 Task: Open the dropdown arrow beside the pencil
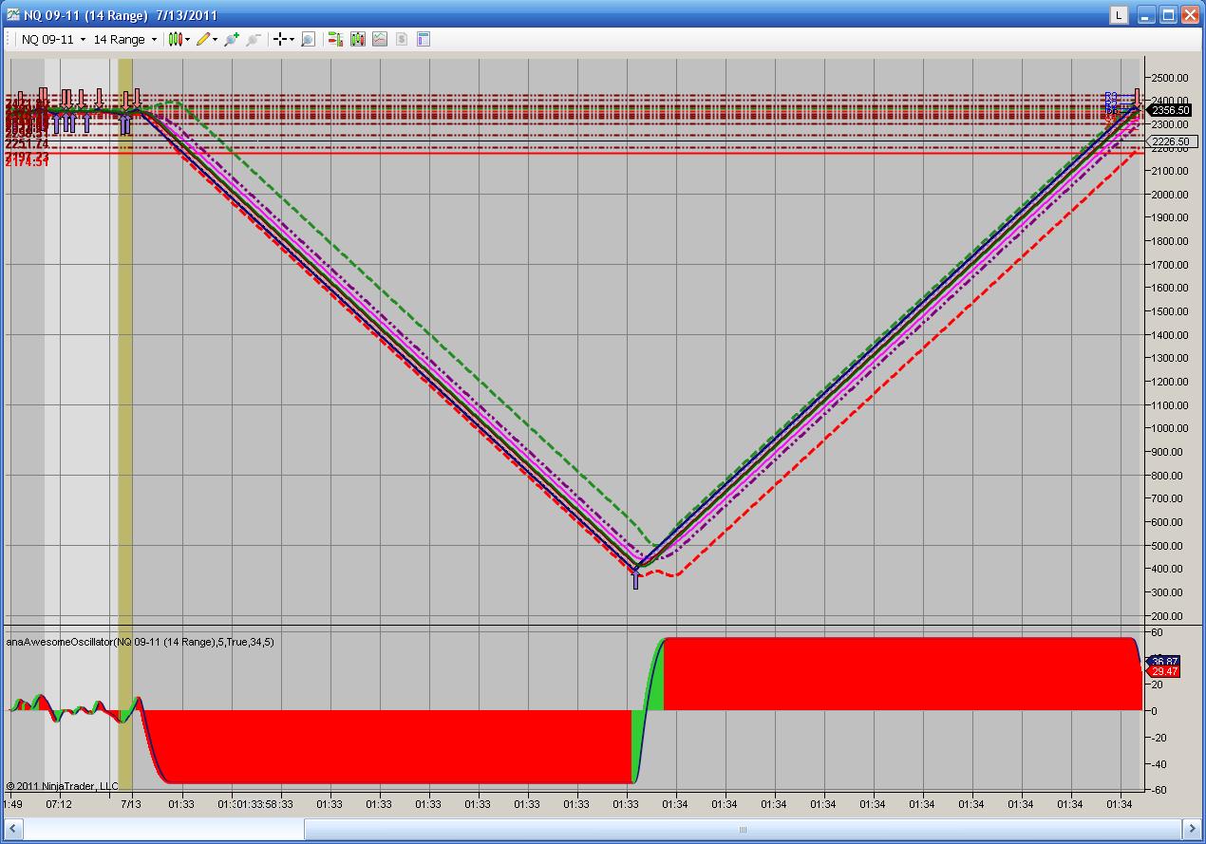(x=215, y=40)
